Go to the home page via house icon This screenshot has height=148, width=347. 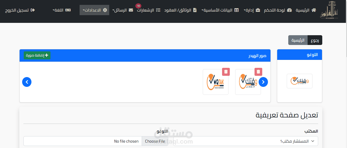pos(306,10)
